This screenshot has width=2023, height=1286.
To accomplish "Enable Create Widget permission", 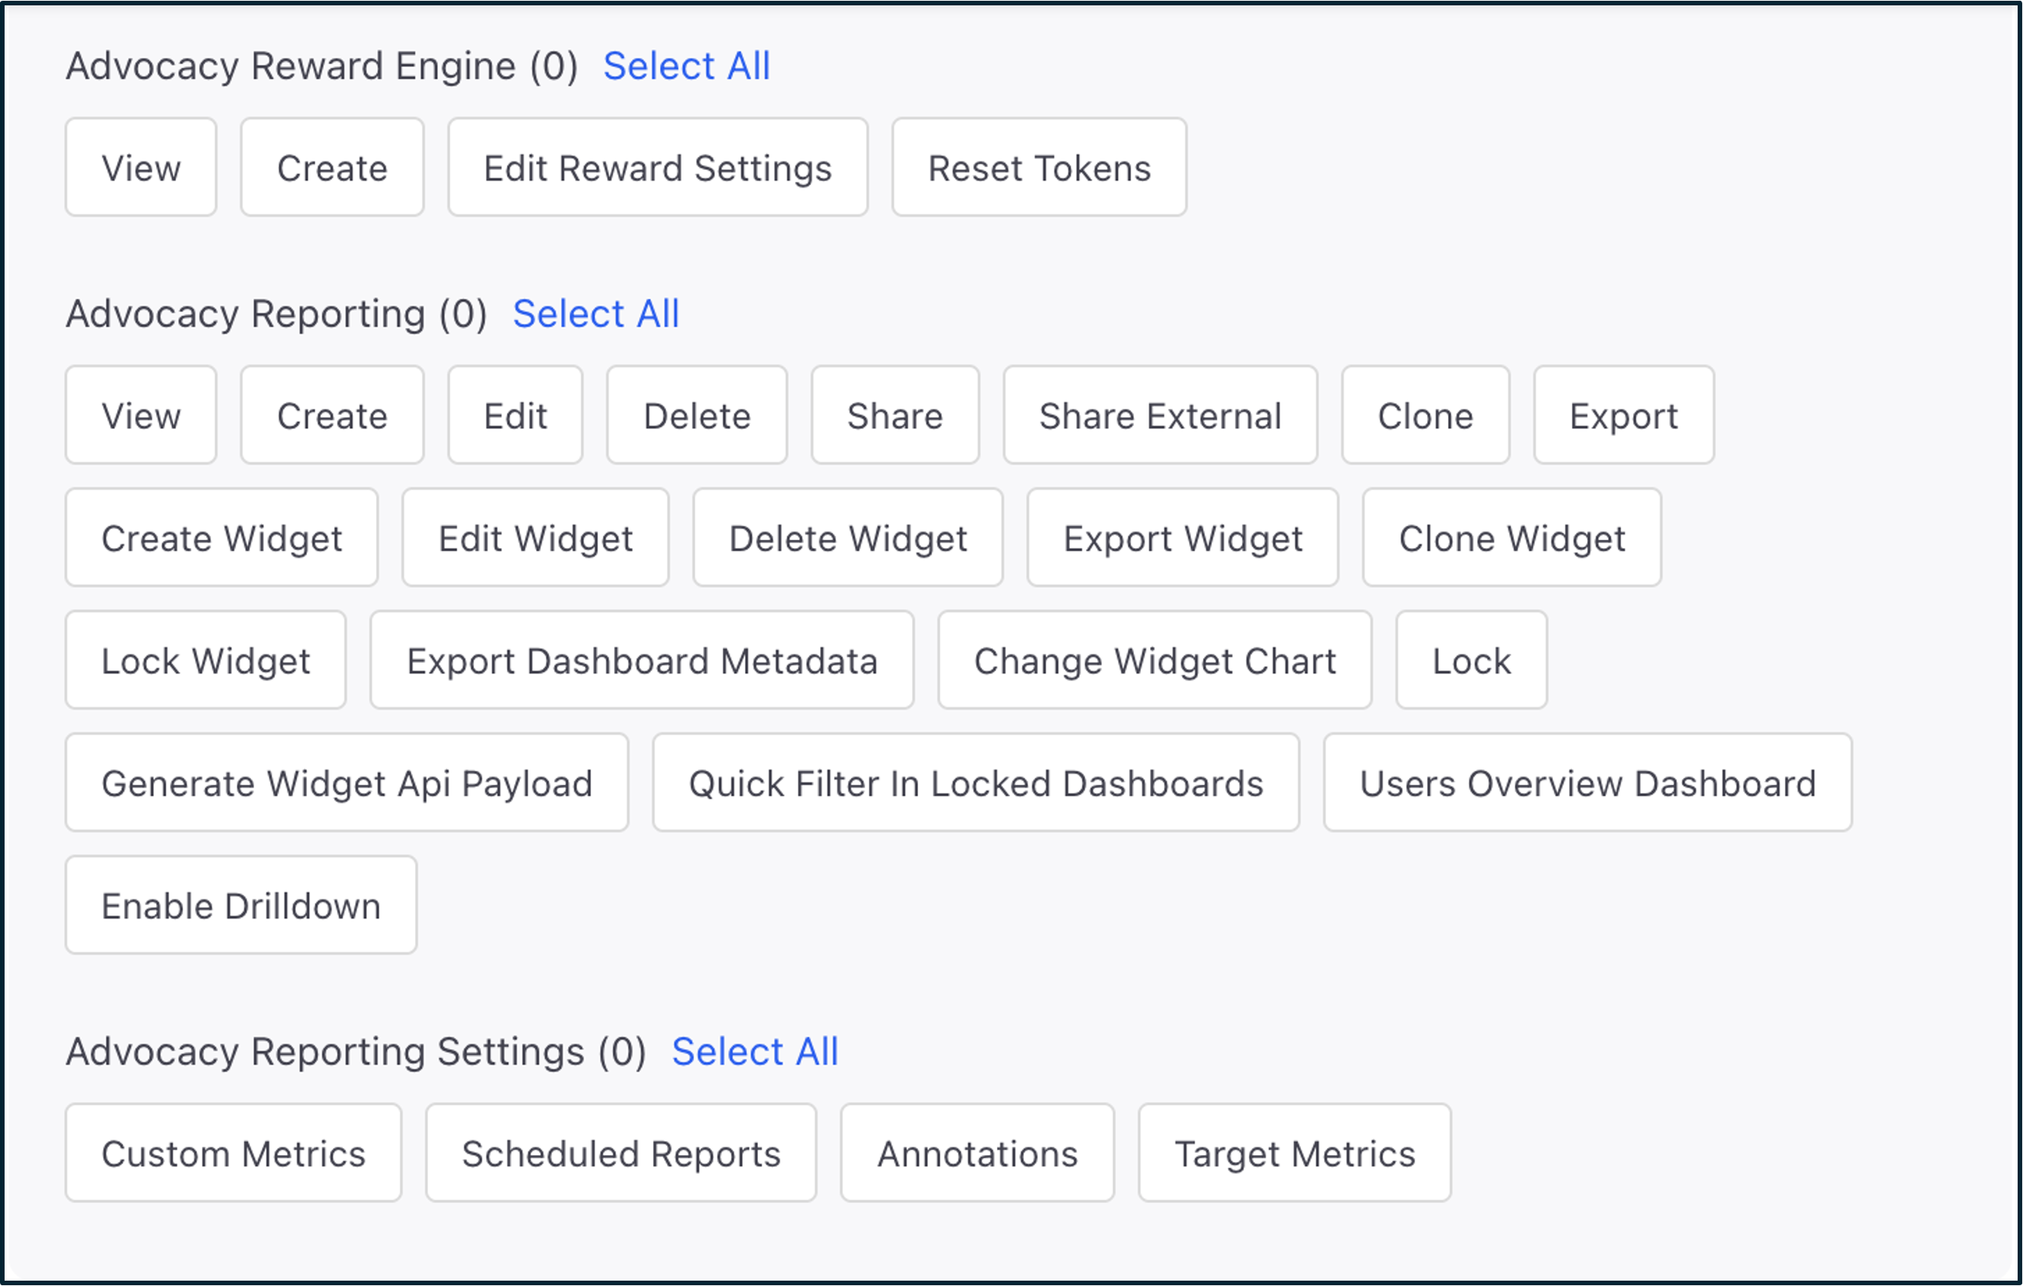I will (222, 537).
